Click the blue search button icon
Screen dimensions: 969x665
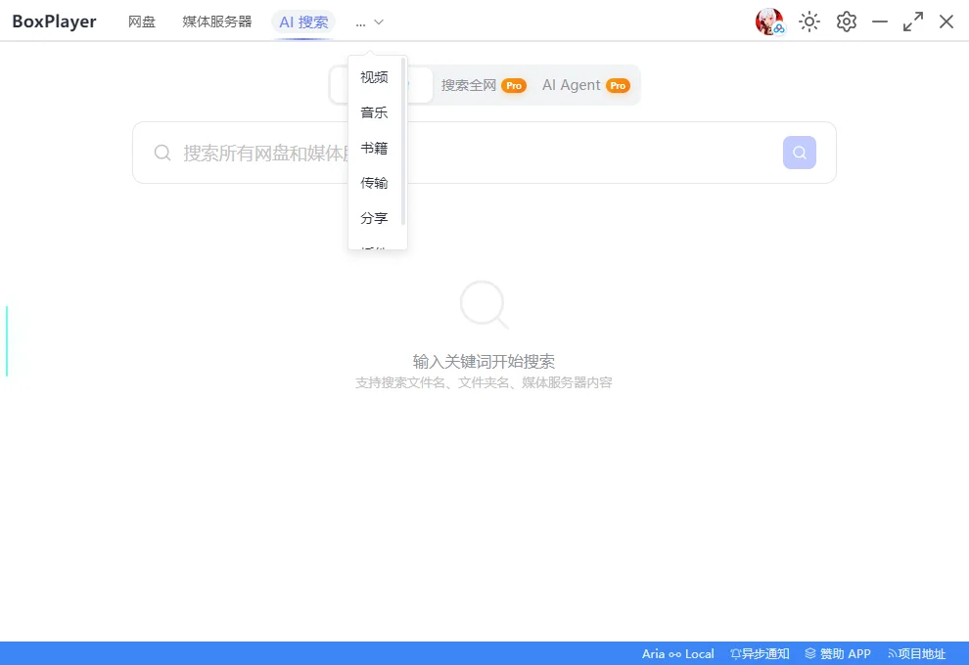(799, 153)
